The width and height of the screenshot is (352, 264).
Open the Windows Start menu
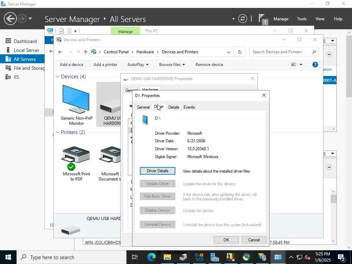[8, 257]
